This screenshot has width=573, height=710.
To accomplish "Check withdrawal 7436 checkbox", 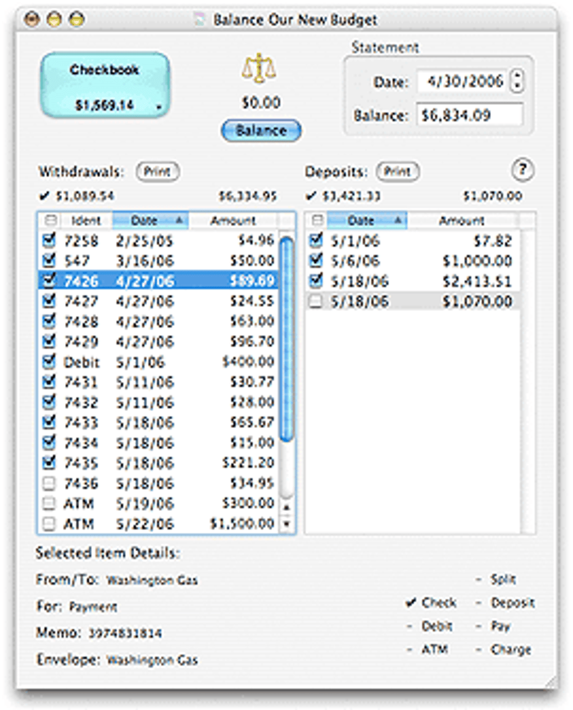I will pyautogui.click(x=49, y=483).
